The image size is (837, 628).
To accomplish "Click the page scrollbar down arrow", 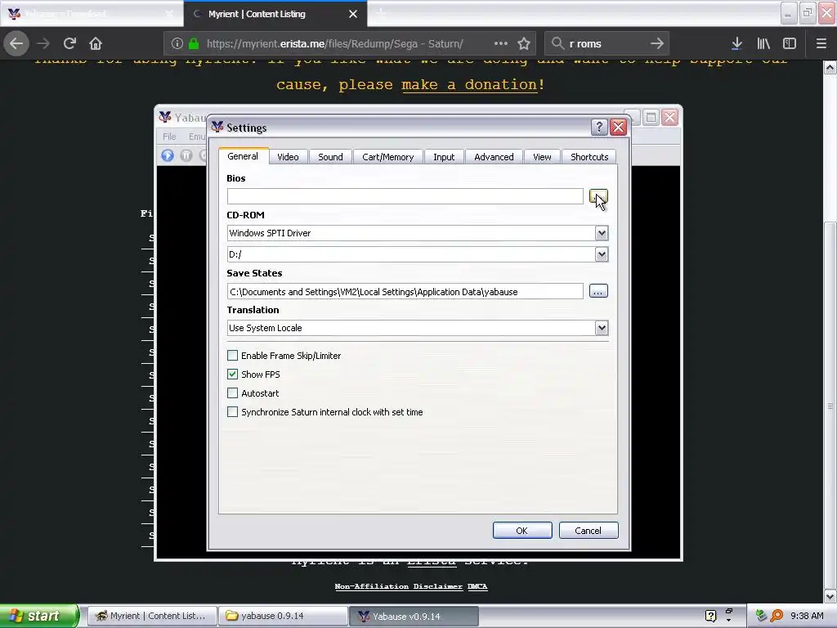I will click(x=830, y=596).
